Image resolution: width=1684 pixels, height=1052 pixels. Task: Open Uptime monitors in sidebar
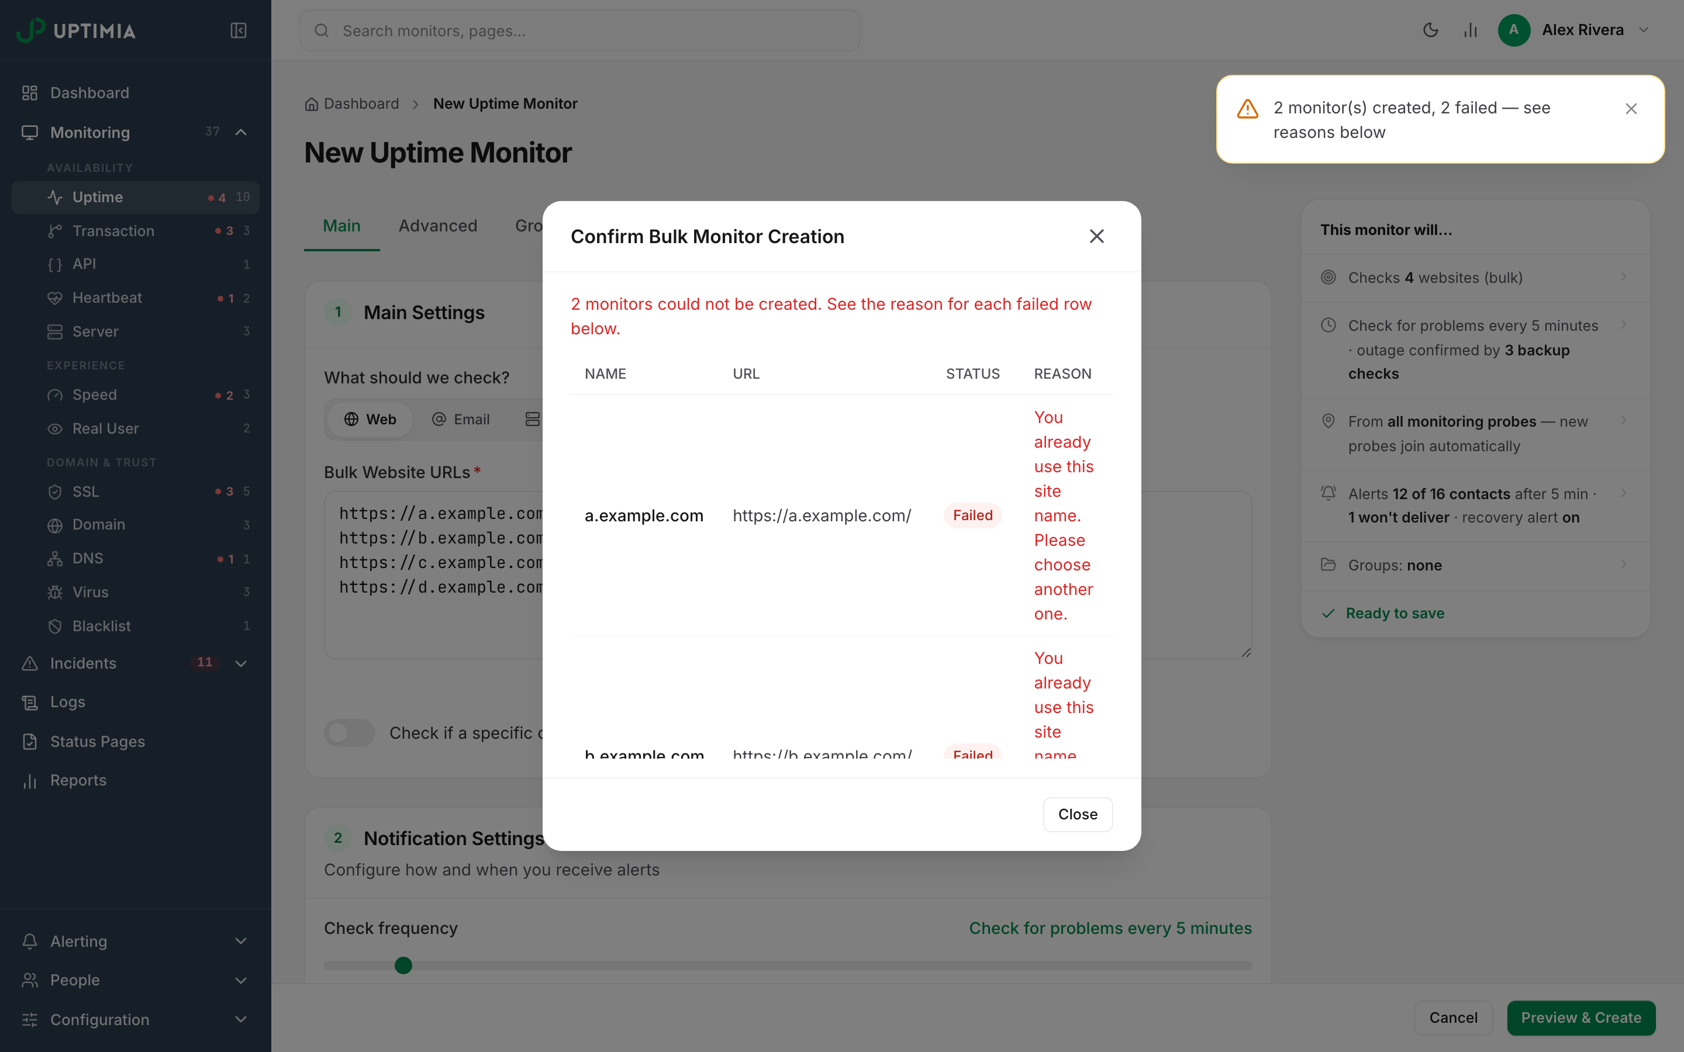coord(136,197)
